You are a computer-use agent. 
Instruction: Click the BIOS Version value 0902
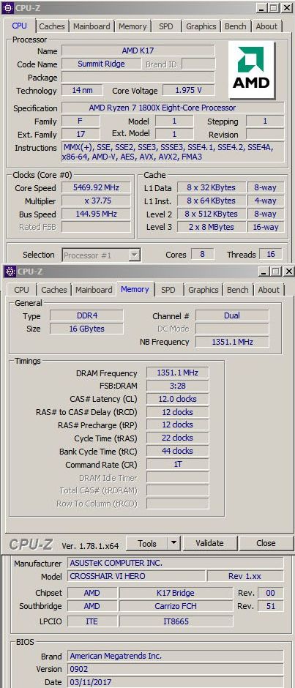[x=176, y=669]
